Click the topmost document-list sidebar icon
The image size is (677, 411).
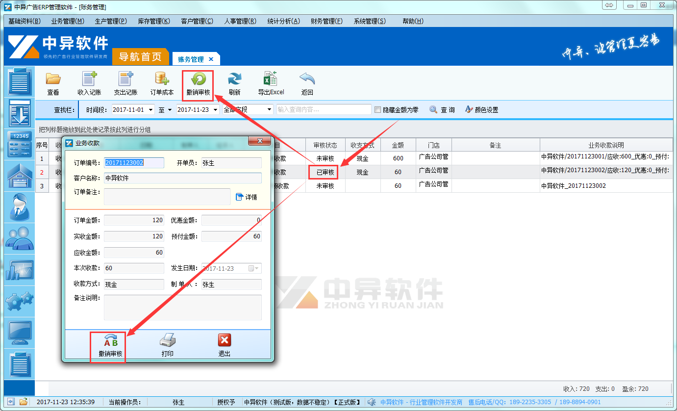[20, 81]
